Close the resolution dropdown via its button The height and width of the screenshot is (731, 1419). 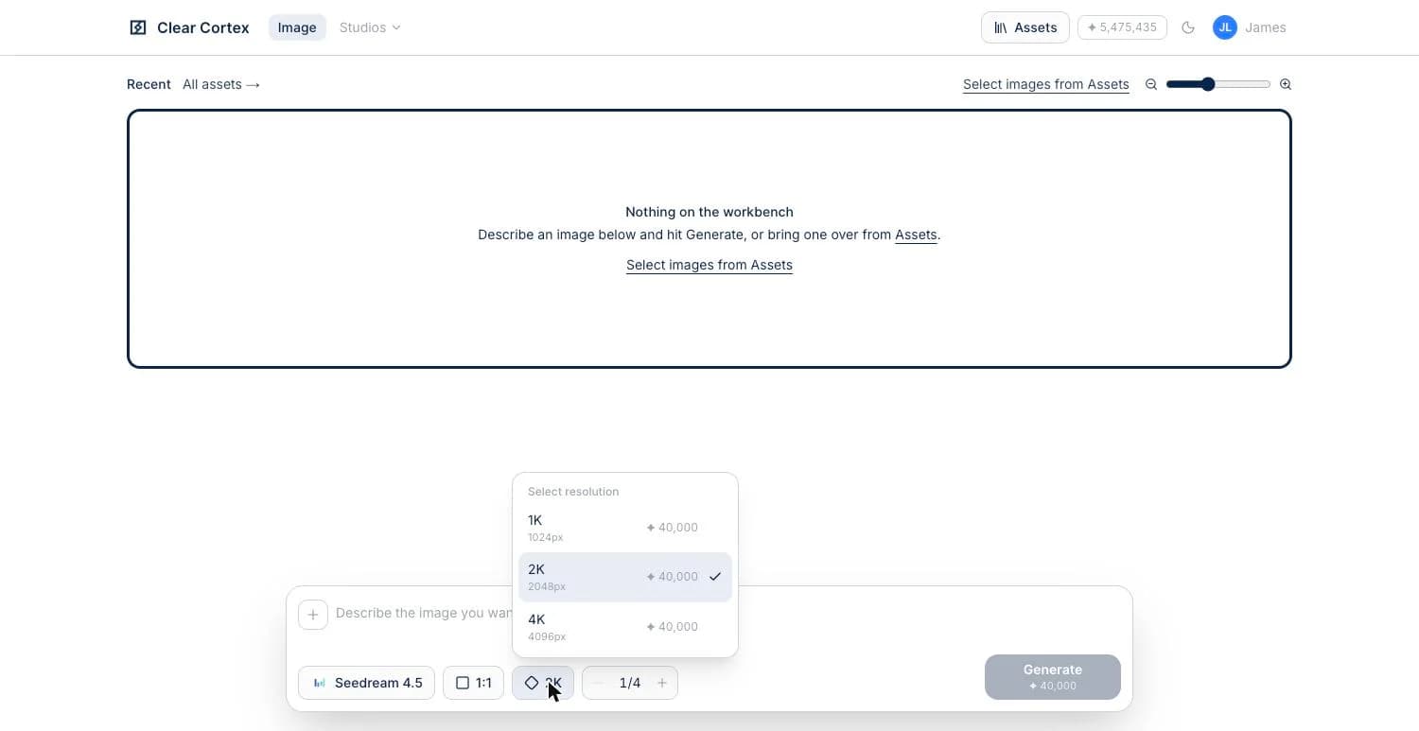pyautogui.click(x=543, y=683)
